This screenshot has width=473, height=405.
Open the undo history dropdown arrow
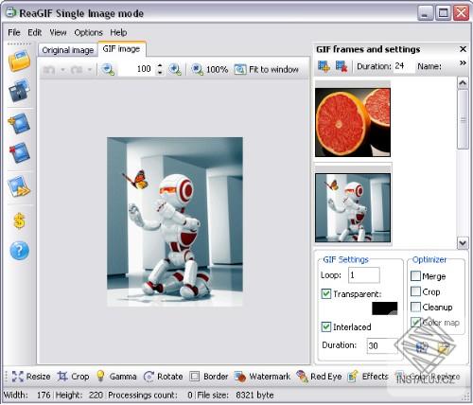pos(62,69)
